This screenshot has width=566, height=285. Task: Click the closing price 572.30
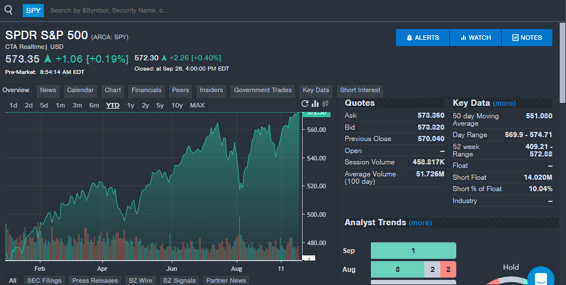pyautogui.click(x=147, y=57)
